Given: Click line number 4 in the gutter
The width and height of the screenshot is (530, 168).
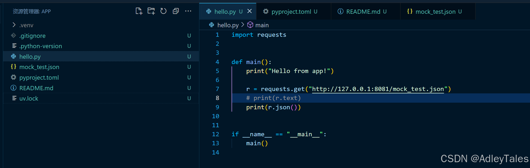Looking at the screenshot, I should 217,62.
